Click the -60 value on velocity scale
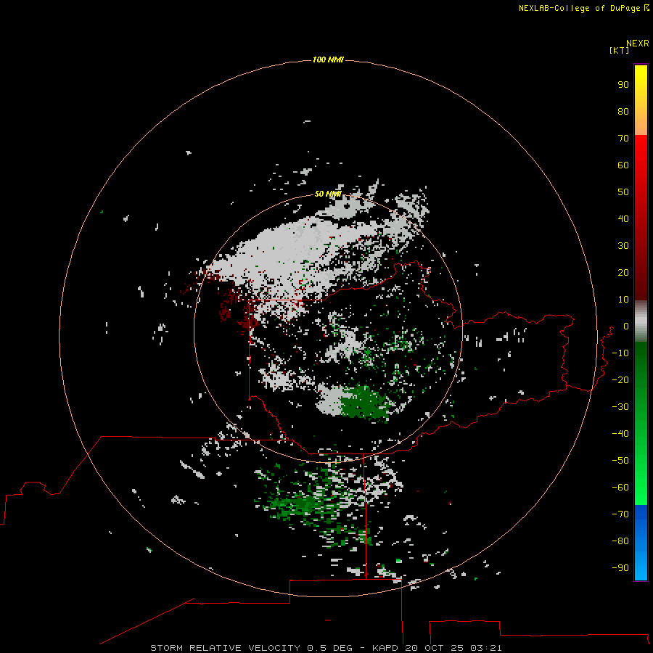This screenshot has height=653, width=653. click(620, 488)
